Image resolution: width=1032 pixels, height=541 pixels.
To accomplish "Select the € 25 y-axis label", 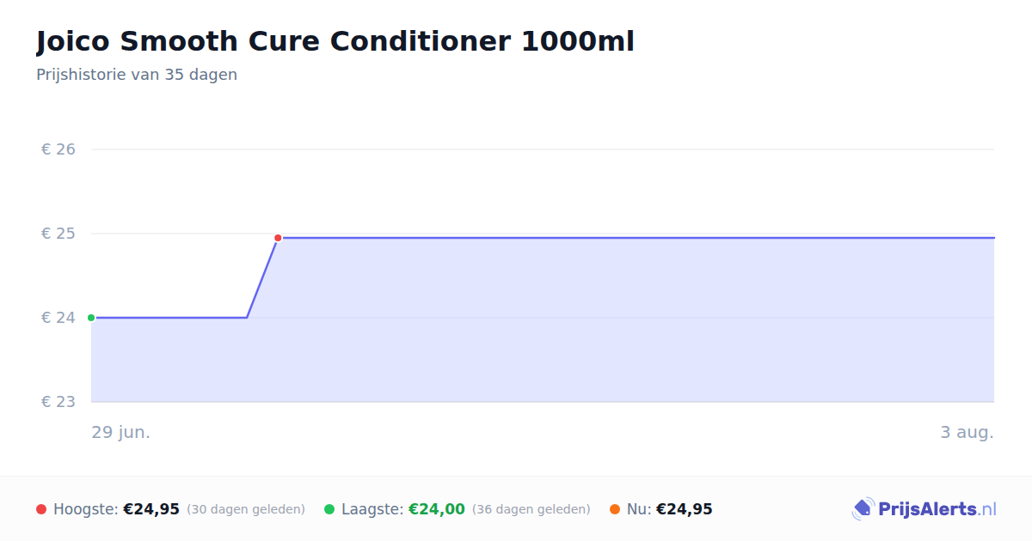I will [x=58, y=234].
